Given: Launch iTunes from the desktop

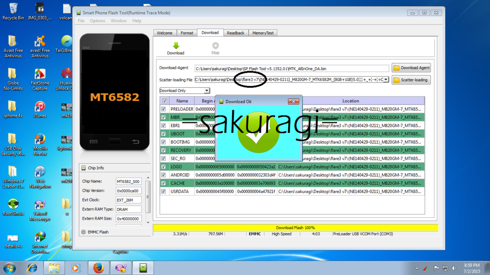Looking at the screenshot, I should (40, 108).
